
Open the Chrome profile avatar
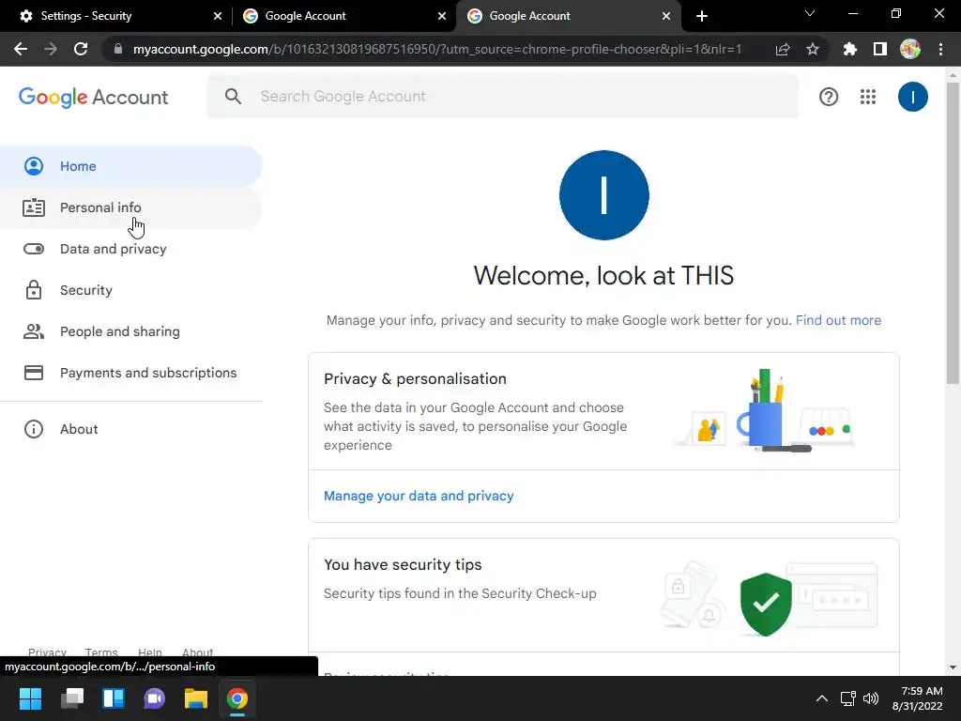[x=910, y=49]
